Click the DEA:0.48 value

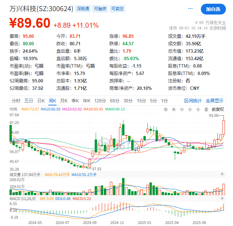(63, 199)
